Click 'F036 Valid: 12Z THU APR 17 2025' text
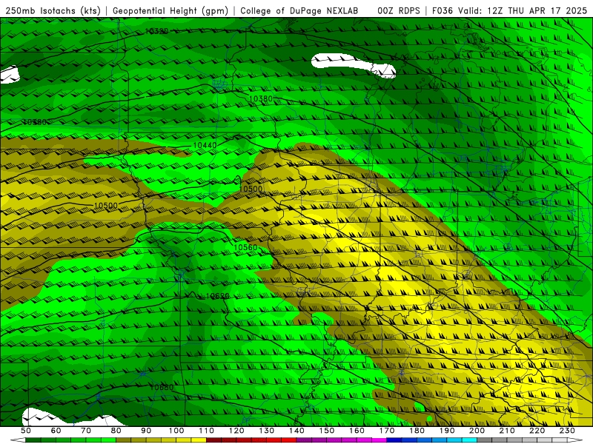Viewport: 593px width, 444px height. [x=510, y=11]
